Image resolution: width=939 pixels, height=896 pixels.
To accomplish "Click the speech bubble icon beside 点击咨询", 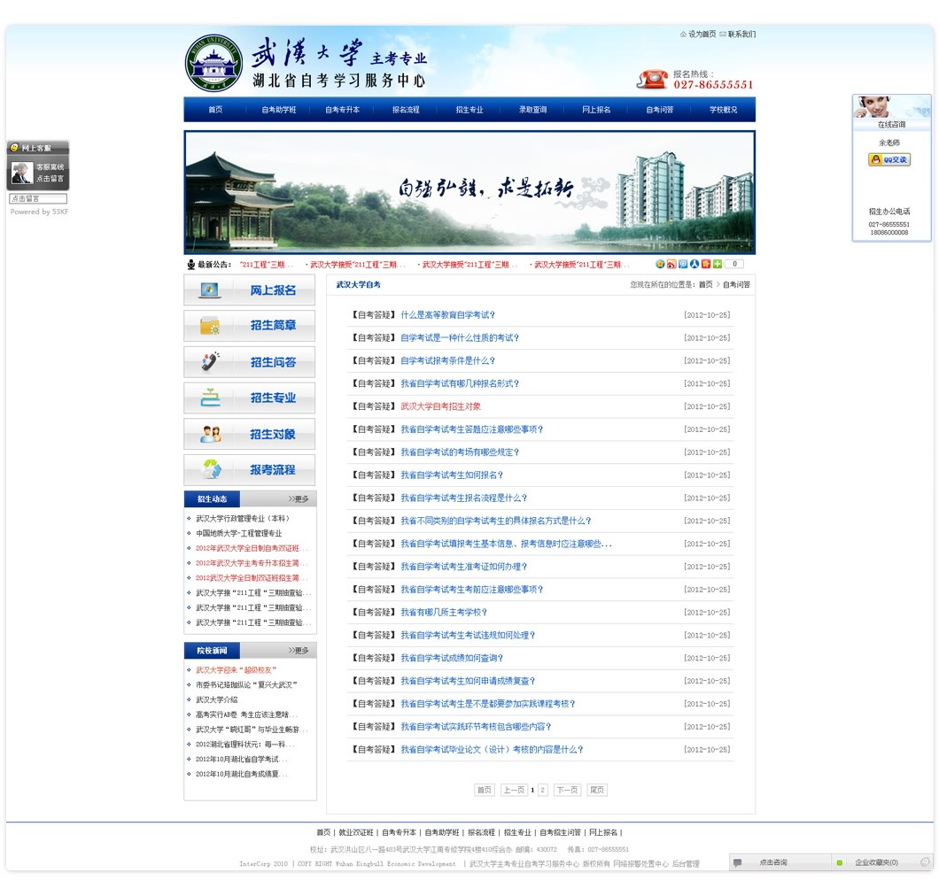I will 738,862.
